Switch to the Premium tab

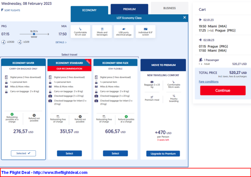click(x=129, y=9)
